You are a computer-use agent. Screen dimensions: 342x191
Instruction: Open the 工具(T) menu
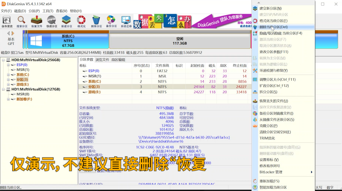tap(48, 11)
